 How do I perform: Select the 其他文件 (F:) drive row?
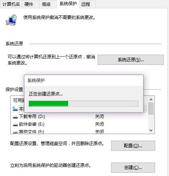[79, 131]
